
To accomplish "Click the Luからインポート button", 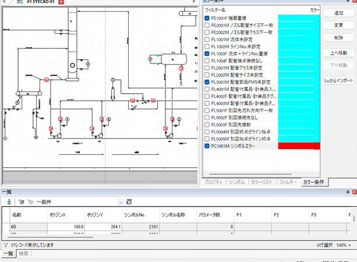I will [338, 80].
